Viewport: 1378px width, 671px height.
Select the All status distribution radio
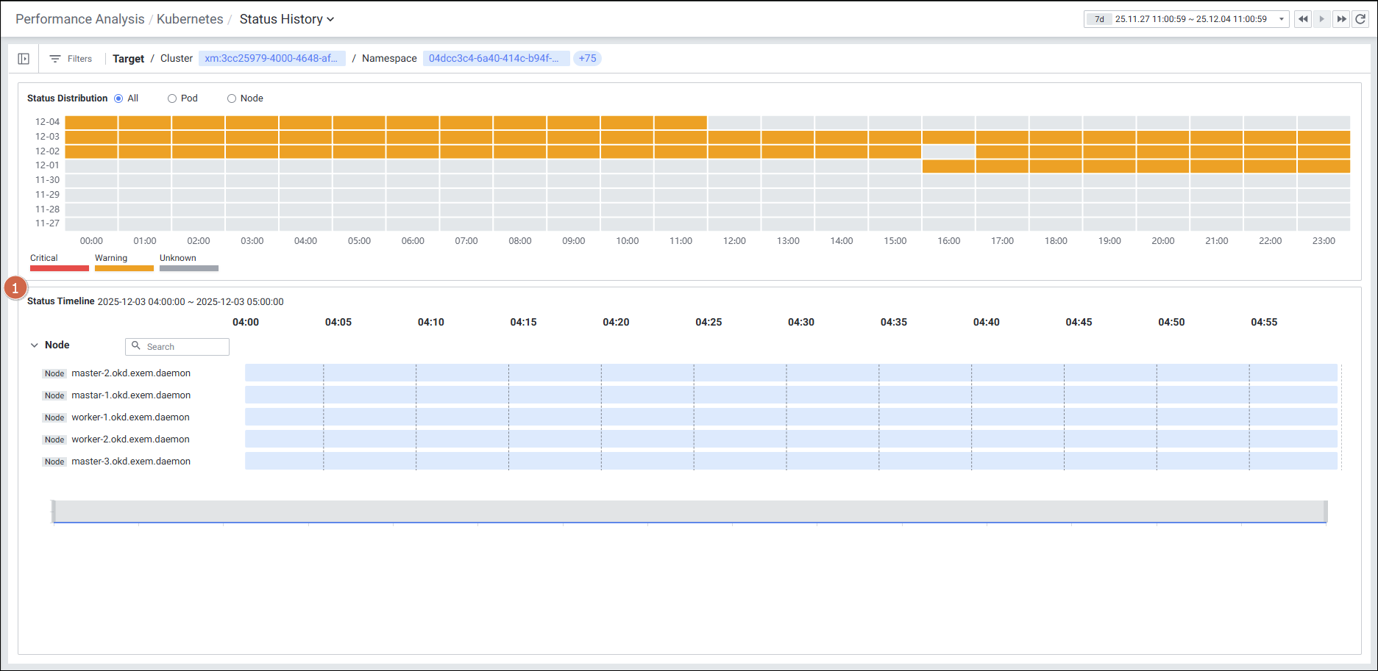118,98
